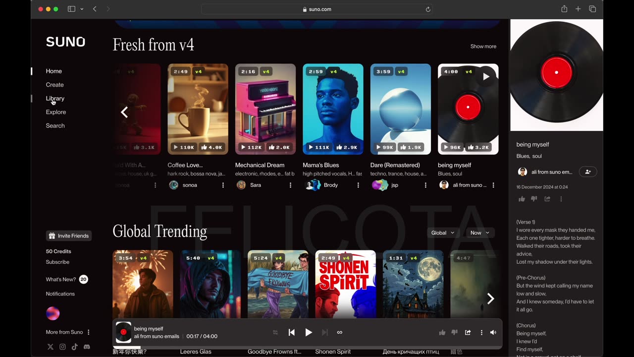Open the Global region dropdown
The height and width of the screenshot is (357, 634).
(x=443, y=233)
